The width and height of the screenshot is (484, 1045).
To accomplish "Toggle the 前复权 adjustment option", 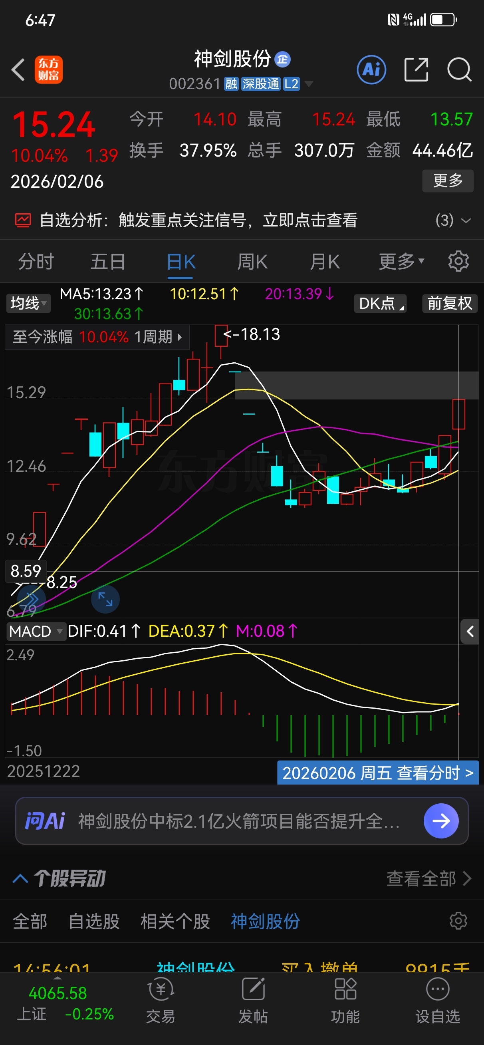I will (x=450, y=304).
